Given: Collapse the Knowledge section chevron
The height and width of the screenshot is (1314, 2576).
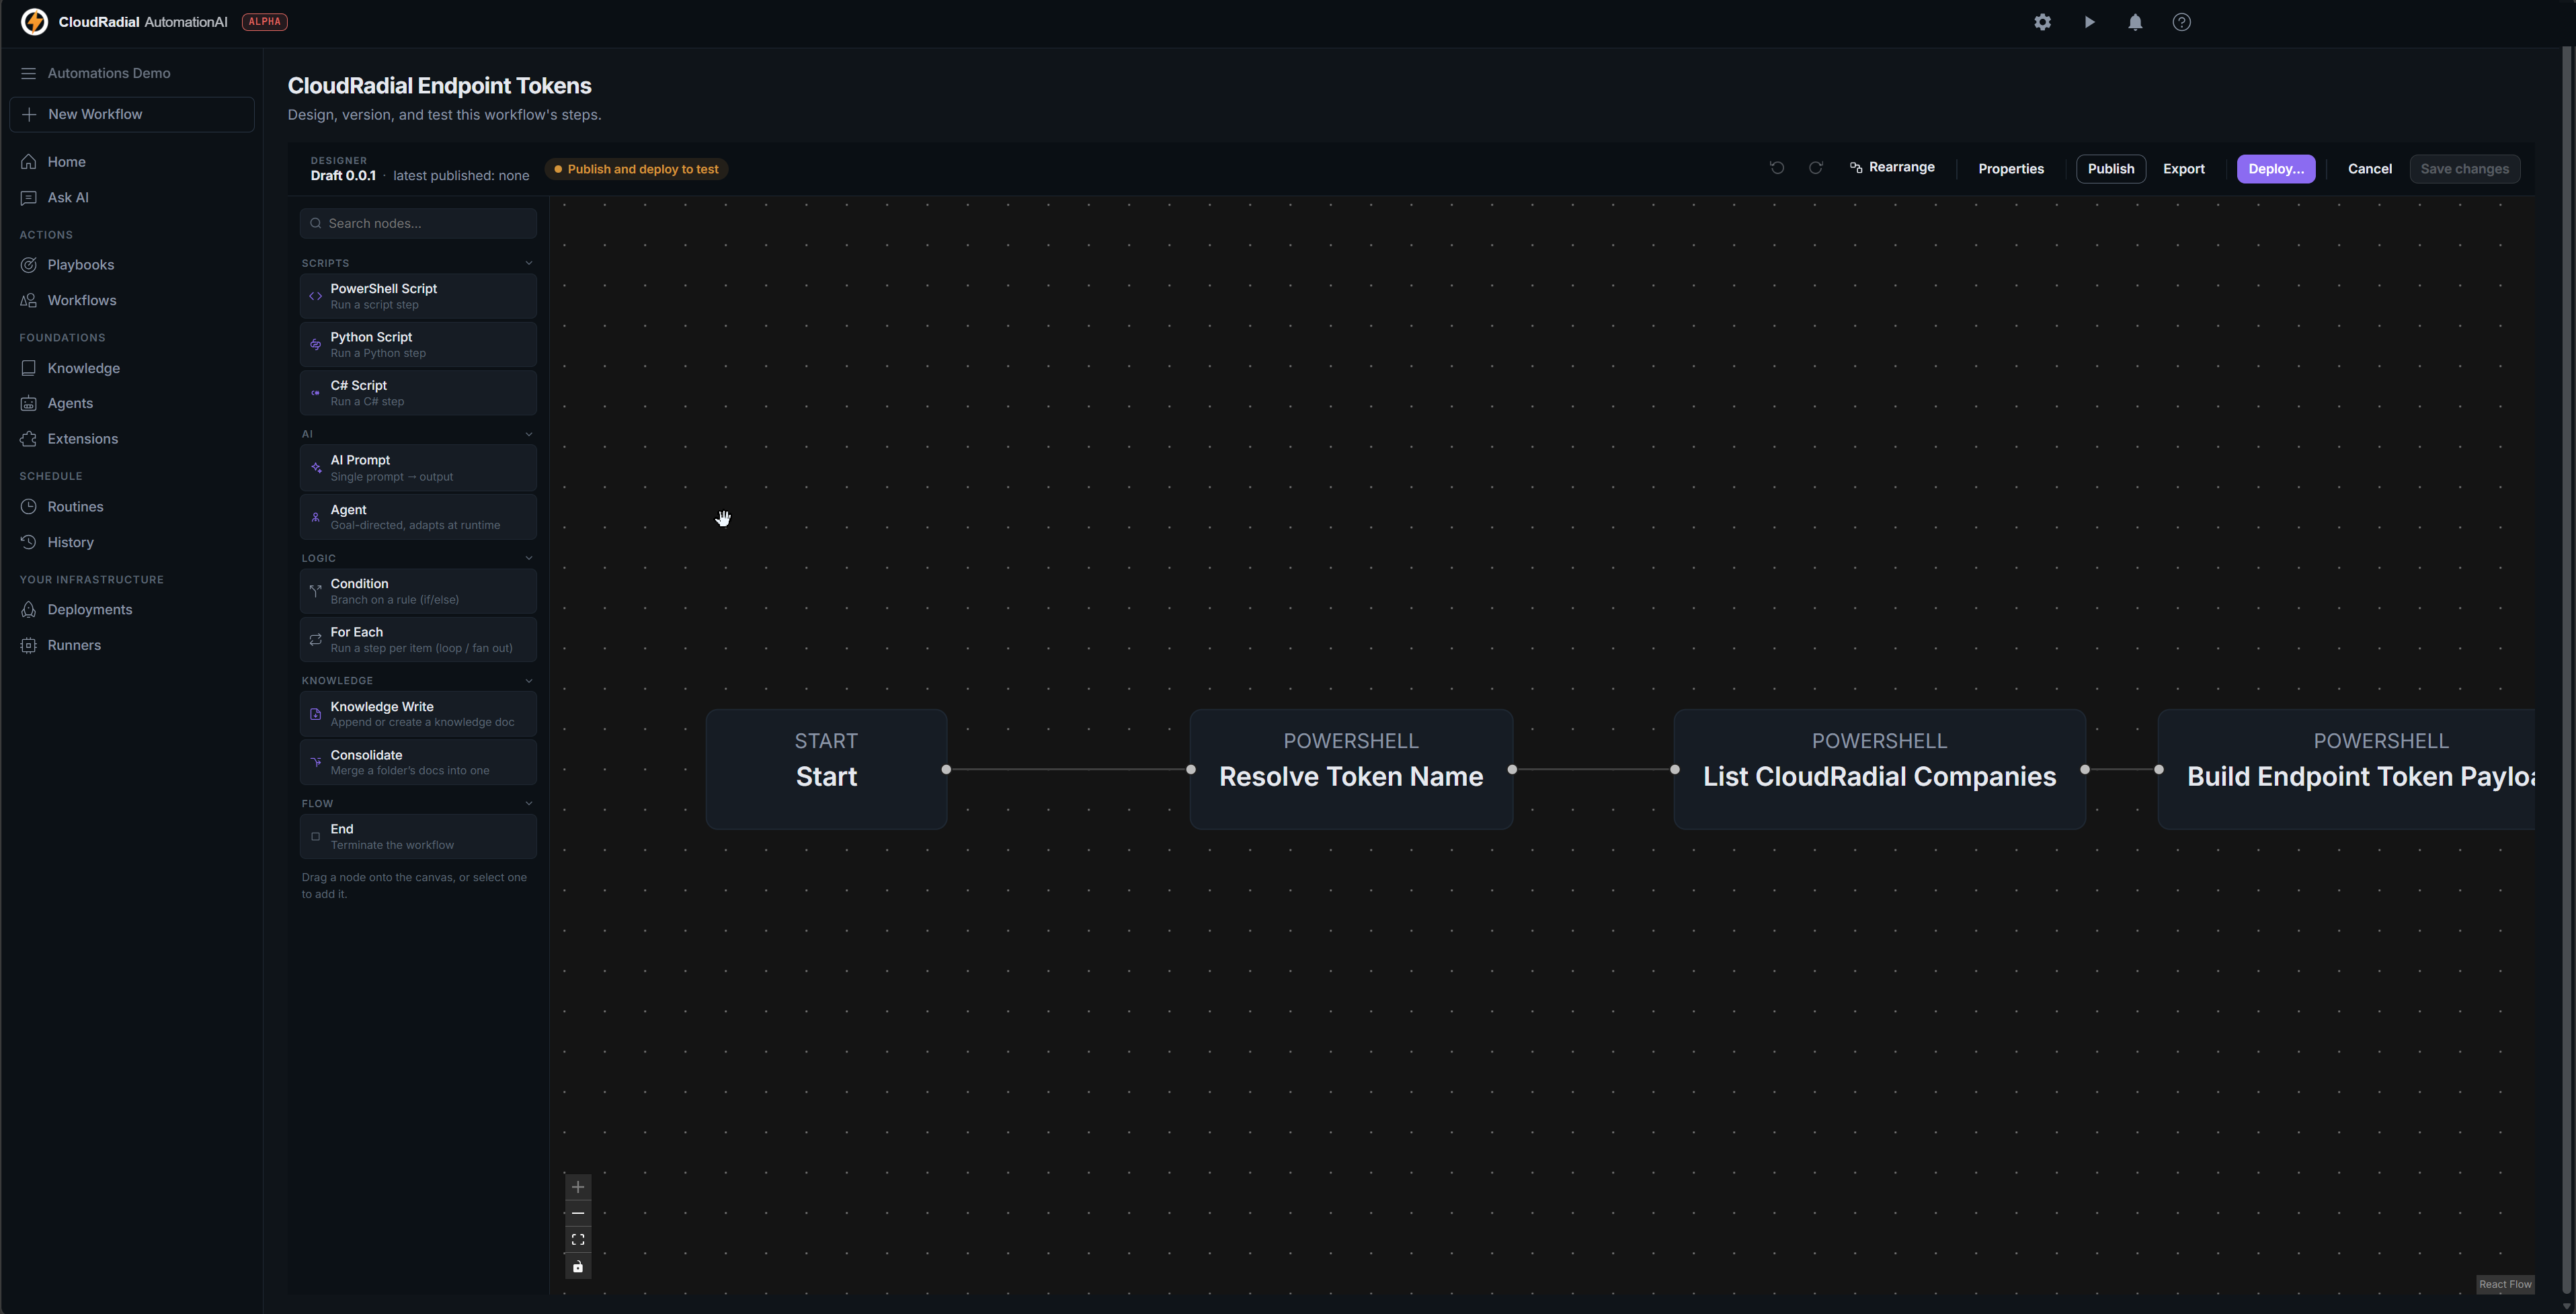Looking at the screenshot, I should 529,681.
